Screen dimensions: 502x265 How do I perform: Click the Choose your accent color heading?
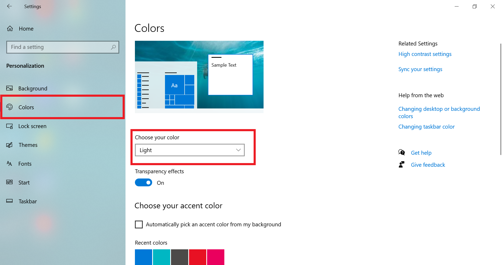(178, 206)
